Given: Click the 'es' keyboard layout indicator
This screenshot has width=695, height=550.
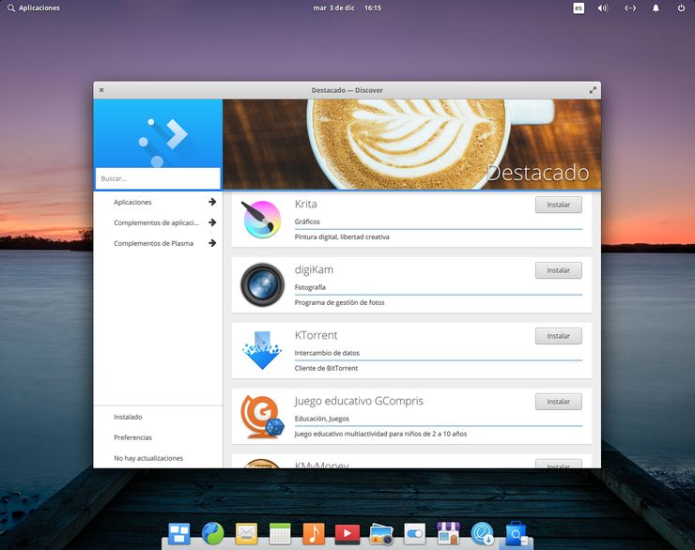Looking at the screenshot, I should (x=579, y=8).
